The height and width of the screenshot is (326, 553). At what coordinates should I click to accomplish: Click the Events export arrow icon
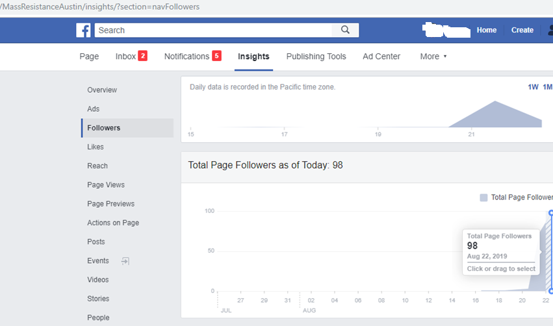pos(125,261)
